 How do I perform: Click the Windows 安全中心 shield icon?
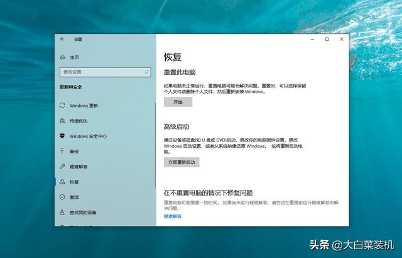click(62, 136)
